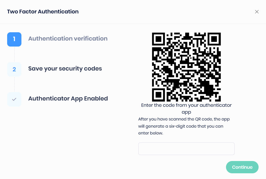Close the Two Factor Authentication dialog
This screenshot has height=179, width=266.
[x=257, y=12]
